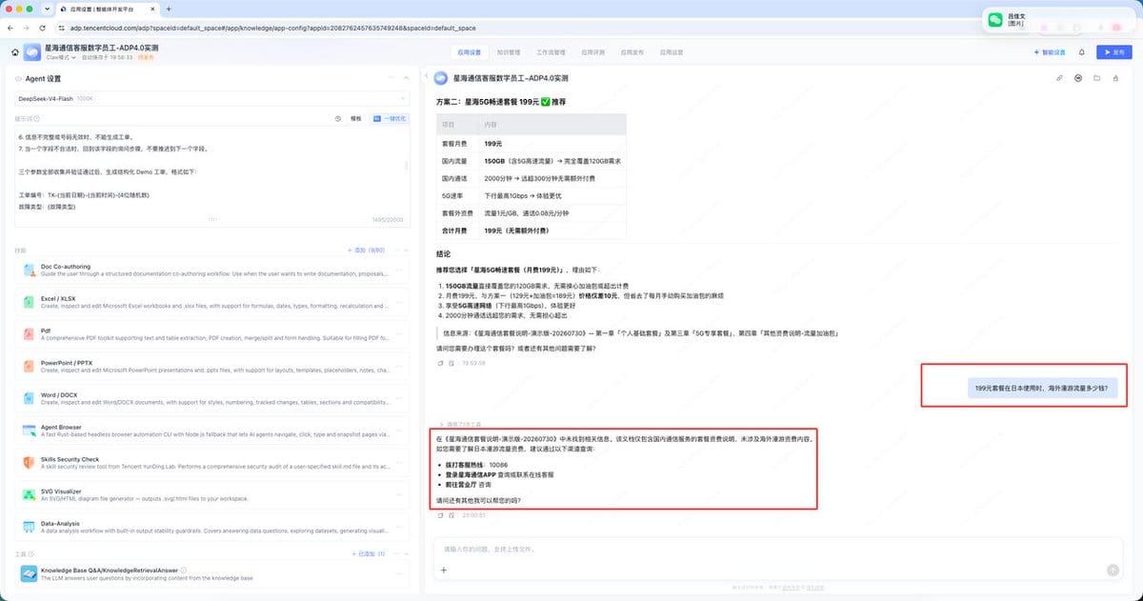Click the 已添加 tools link
The width and height of the screenshot is (1143, 601).
click(369, 553)
